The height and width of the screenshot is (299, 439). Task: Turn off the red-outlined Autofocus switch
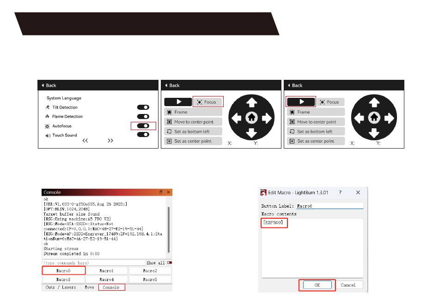[x=143, y=126]
